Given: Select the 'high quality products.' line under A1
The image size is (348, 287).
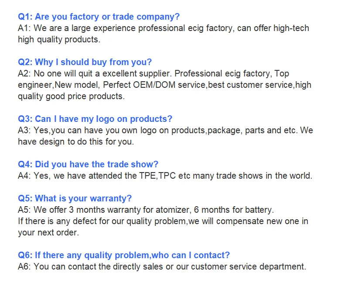Looking at the screenshot, I should (59, 40).
